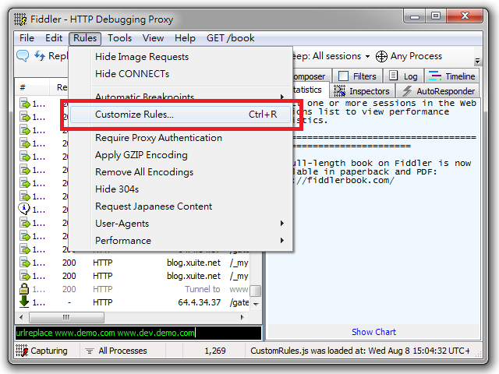Image resolution: width=499 pixels, height=374 pixels.
Task: Click the Replay toolbar button
Action: [x=51, y=56]
